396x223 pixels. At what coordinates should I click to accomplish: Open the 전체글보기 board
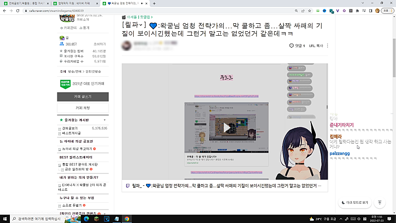click(70, 128)
